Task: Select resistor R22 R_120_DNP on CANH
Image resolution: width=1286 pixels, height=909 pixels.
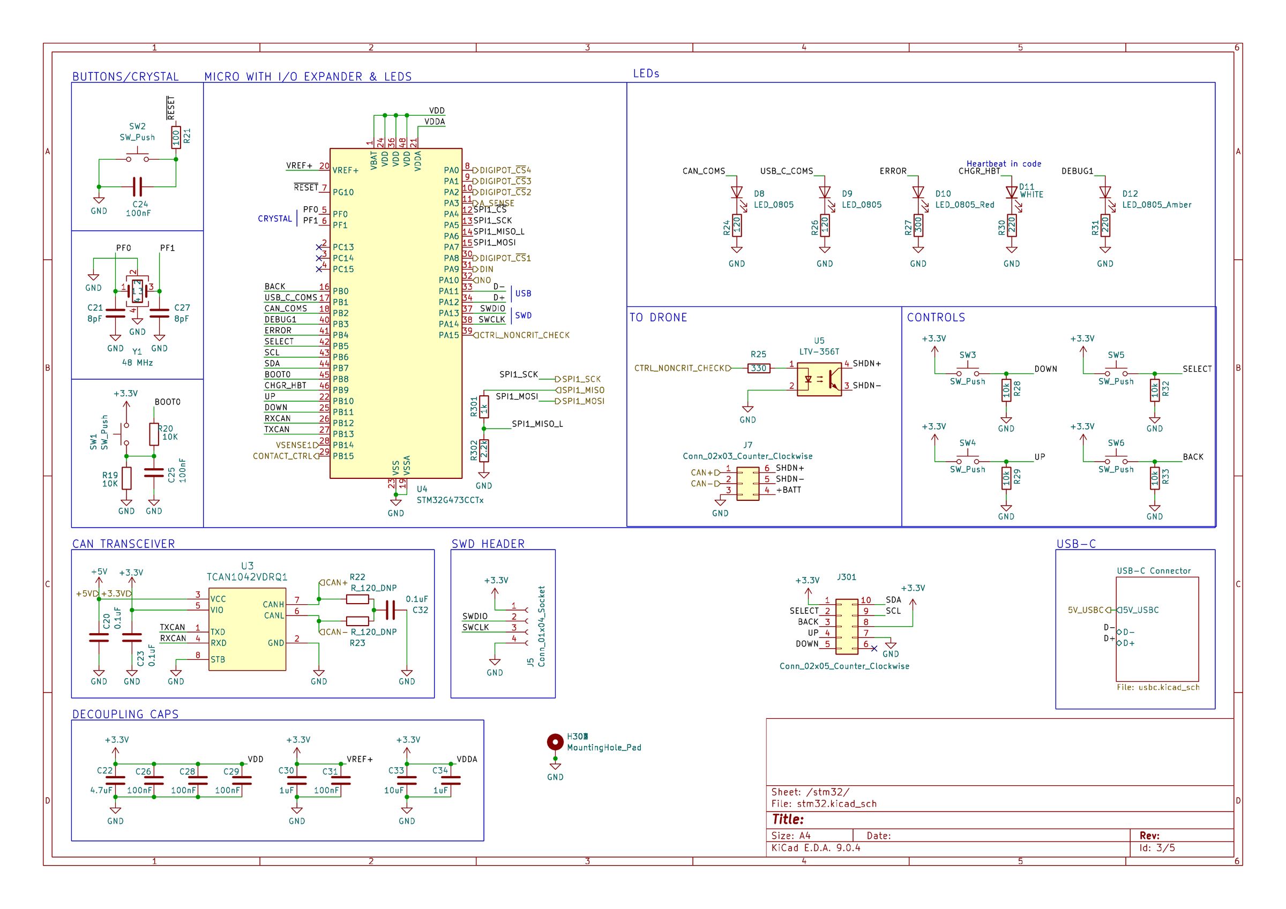Action: tap(357, 599)
